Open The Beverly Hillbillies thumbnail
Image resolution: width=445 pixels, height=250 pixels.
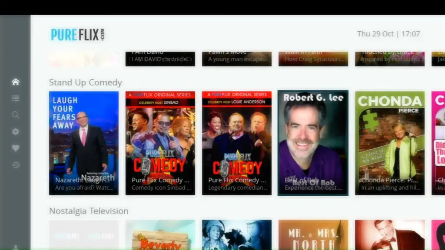pyautogui.click(x=160, y=235)
